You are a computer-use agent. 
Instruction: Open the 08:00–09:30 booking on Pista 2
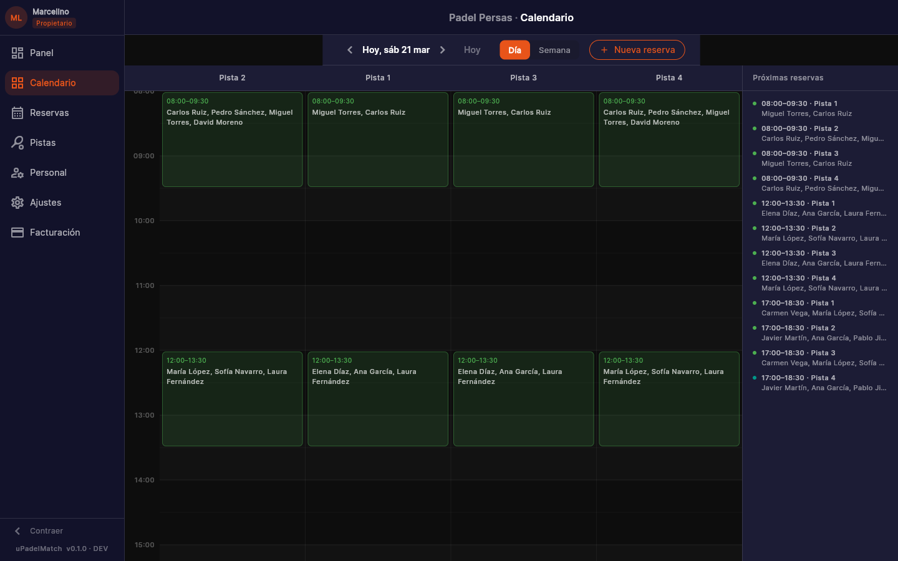232,140
